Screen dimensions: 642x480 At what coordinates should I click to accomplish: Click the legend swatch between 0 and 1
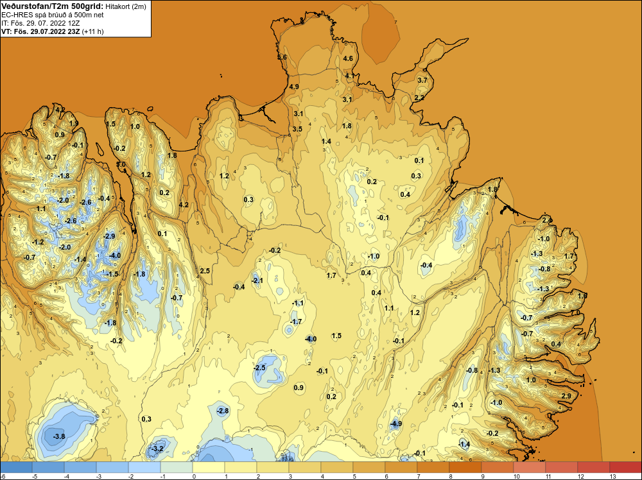(x=209, y=467)
